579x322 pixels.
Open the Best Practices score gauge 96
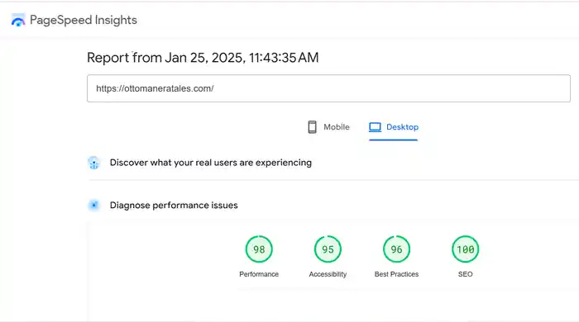pyautogui.click(x=396, y=249)
